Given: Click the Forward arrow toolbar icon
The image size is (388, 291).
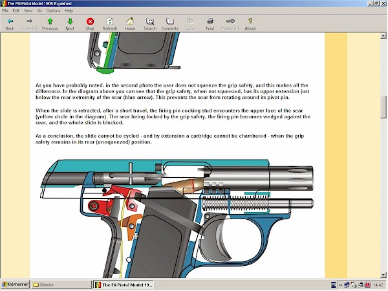Looking at the screenshot, I should tap(30, 21).
